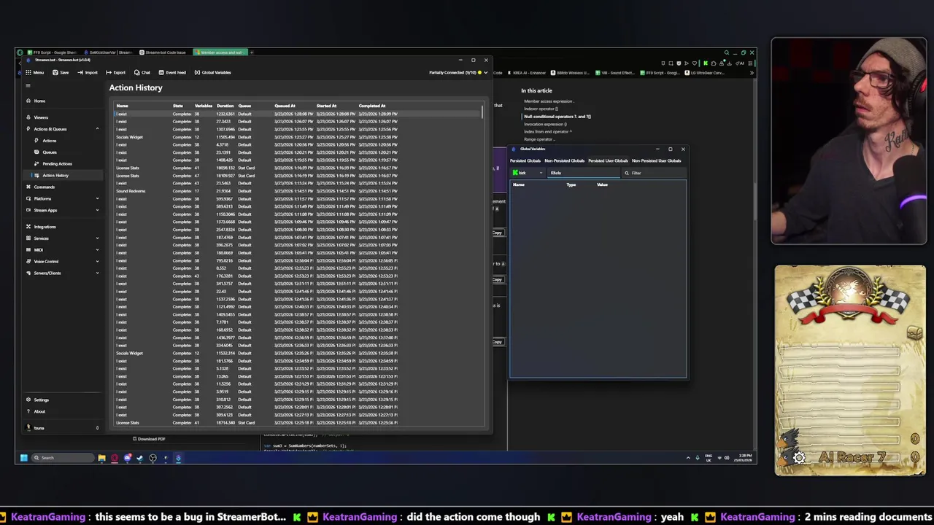934x525 pixels.
Task: Open File Explorer from the taskbar
Action: pos(102,458)
